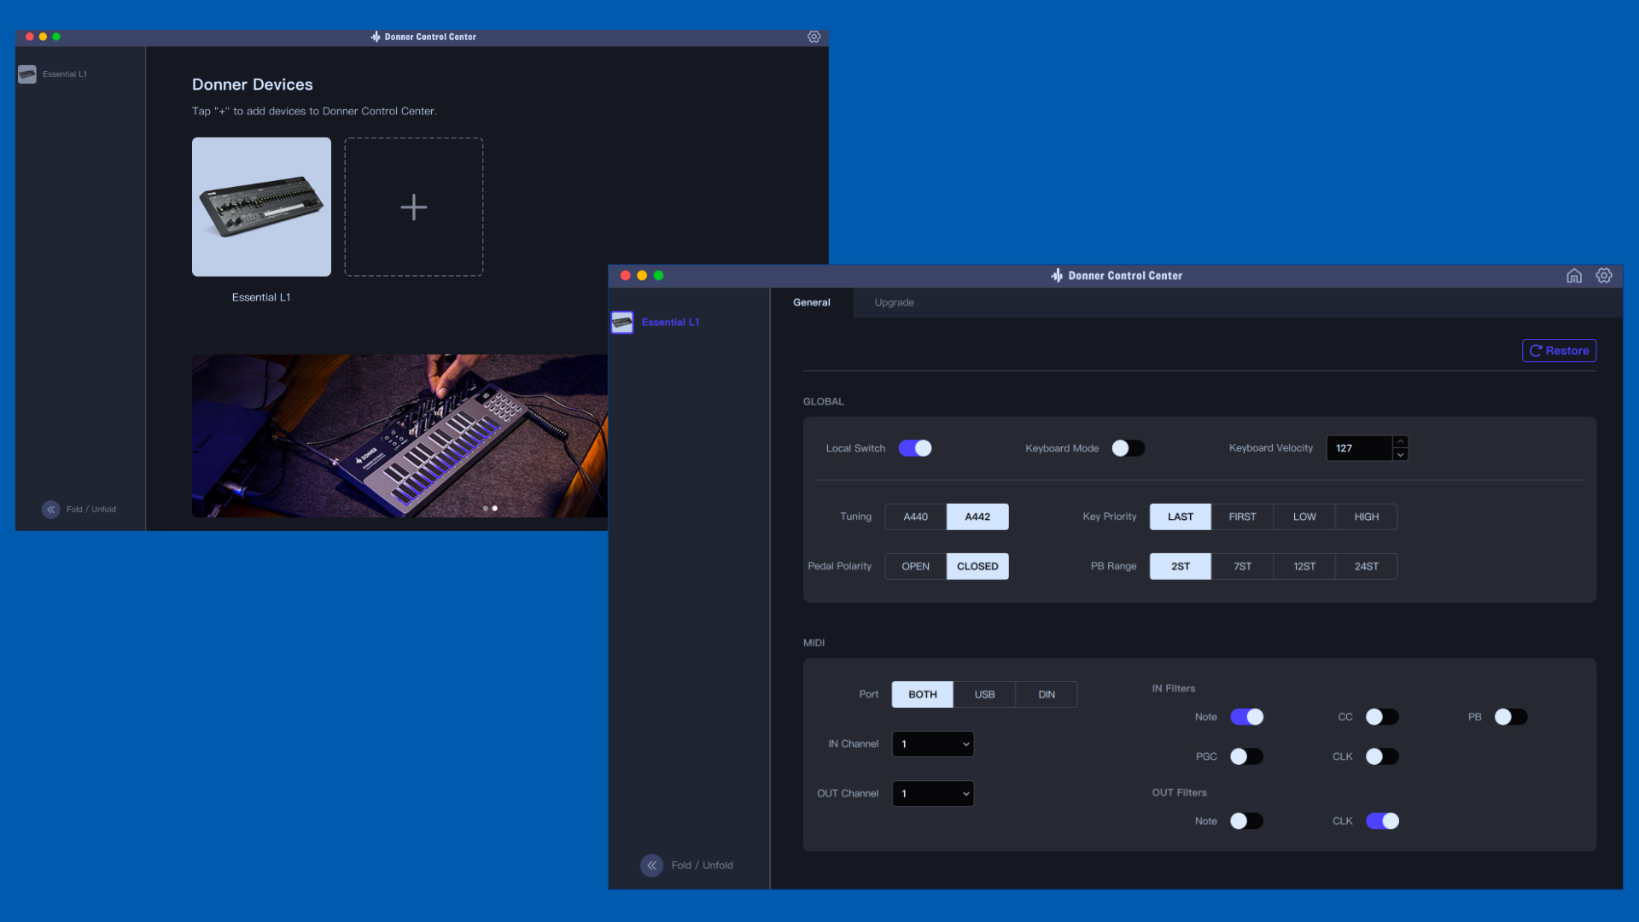Image resolution: width=1639 pixels, height=922 pixels.
Task: Expand the OUT Channel dropdown
Action: [x=933, y=793]
